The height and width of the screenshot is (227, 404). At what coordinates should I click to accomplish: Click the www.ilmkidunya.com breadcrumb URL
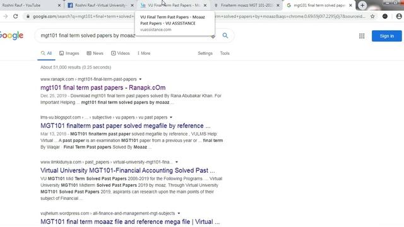[107, 162]
